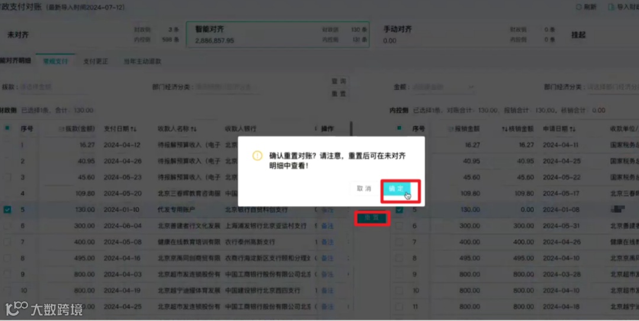Viewport: 639px width, 321px height.
Task: Click the refresh icon beside 刷新
Action: (578, 7)
